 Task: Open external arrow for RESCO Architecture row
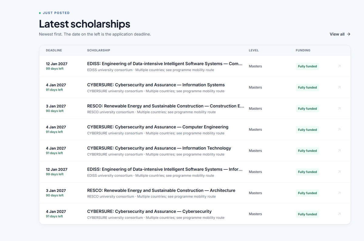[x=339, y=193]
